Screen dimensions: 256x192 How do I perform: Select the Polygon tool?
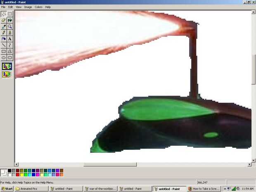(10, 51)
